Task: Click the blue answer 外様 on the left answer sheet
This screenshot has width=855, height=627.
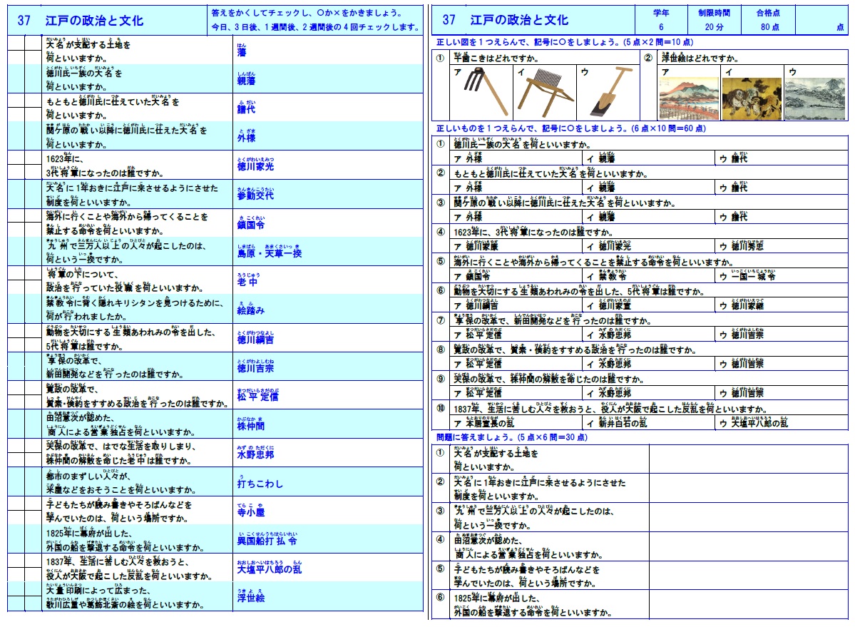Action: pos(246,137)
